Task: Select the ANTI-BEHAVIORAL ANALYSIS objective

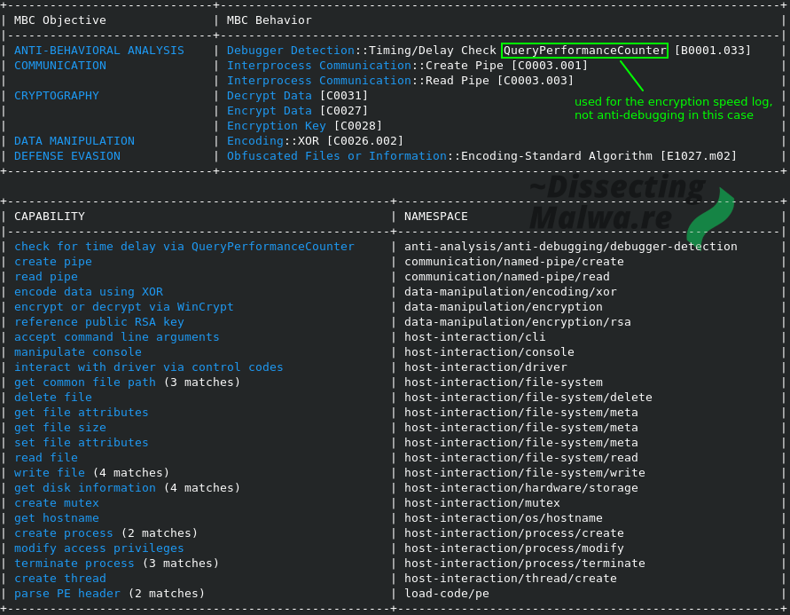Action: coord(99,51)
